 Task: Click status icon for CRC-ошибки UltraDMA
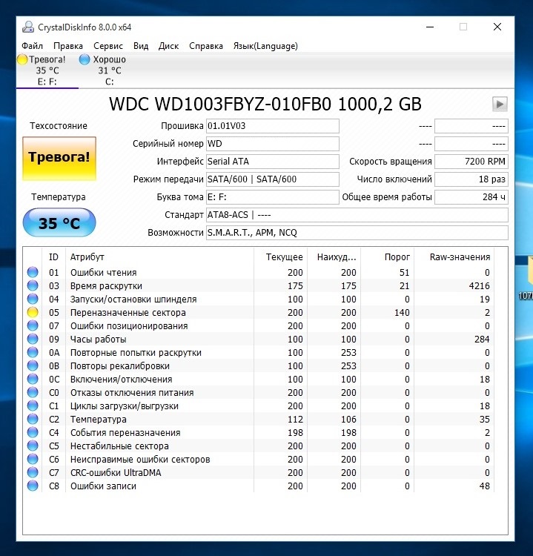pos(33,473)
